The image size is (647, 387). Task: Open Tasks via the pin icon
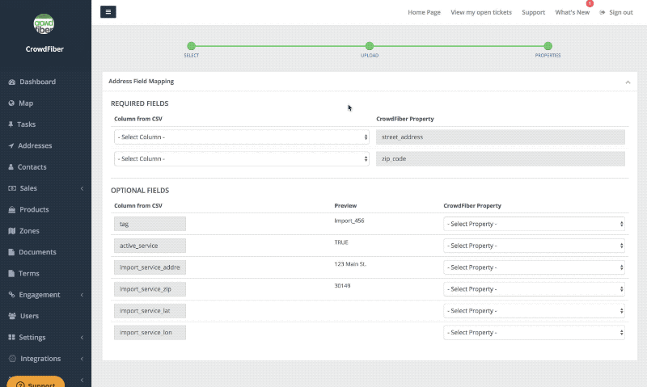coord(11,124)
